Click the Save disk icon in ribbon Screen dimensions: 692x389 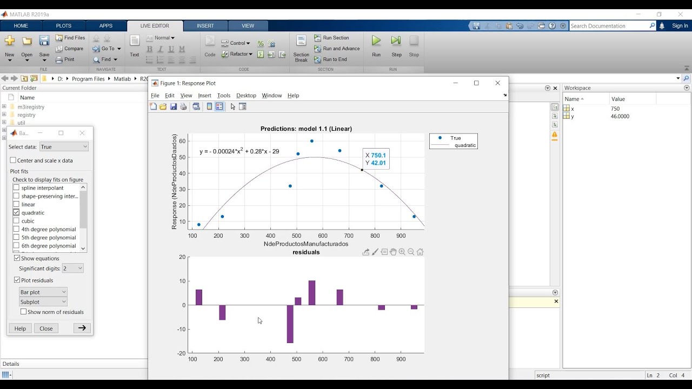point(44,41)
